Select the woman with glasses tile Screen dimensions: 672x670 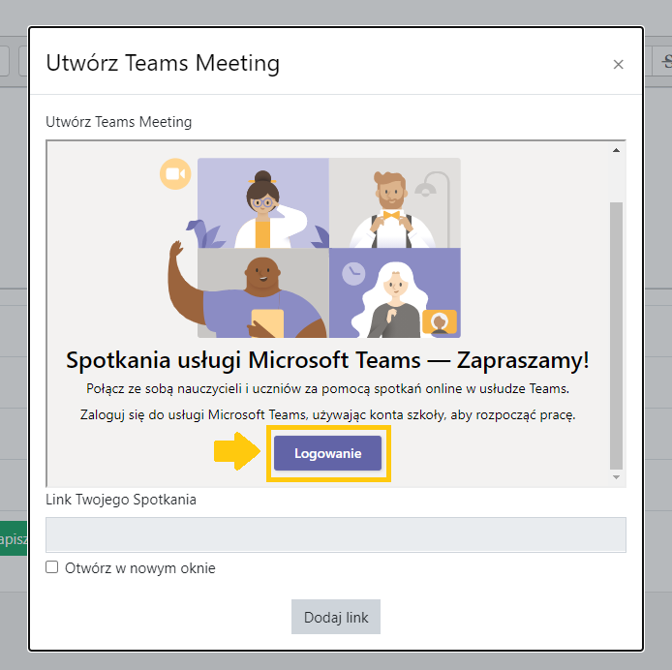(x=263, y=202)
